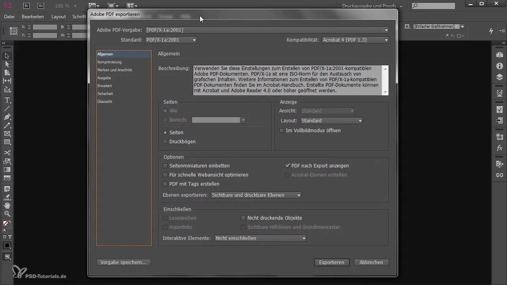Click the fill and stroke color swatch
507x285 pixels.
coord(7,224)
